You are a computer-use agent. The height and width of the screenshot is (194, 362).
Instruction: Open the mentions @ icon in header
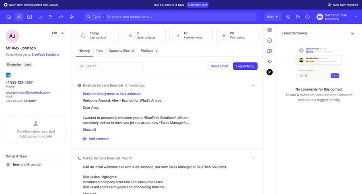click(x=288, y=17)
